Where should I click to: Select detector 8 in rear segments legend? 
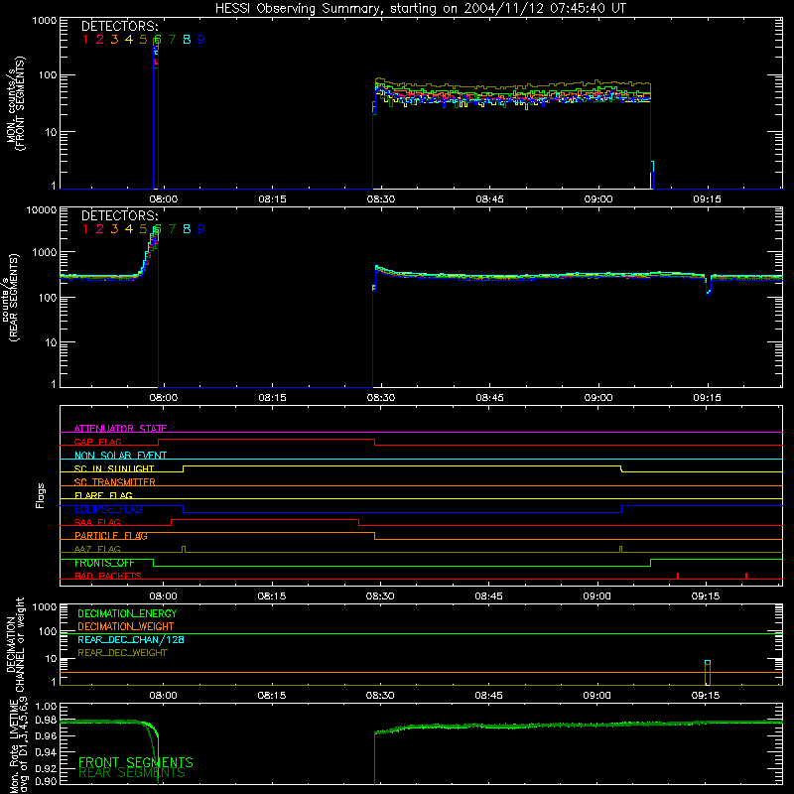(187, 229)
